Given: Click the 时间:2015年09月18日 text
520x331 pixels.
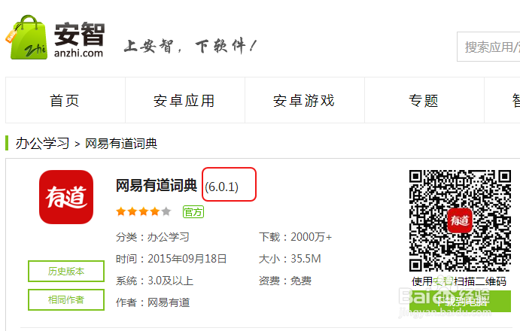Looking at the screenshot, I should 171,259.
